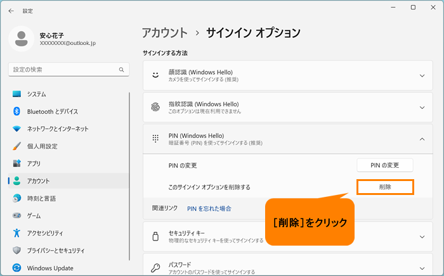This screenshot has width=444, height=276.
Task: Click the 関連リンク label
Action: pyautogui.click(x=165, y=208)
